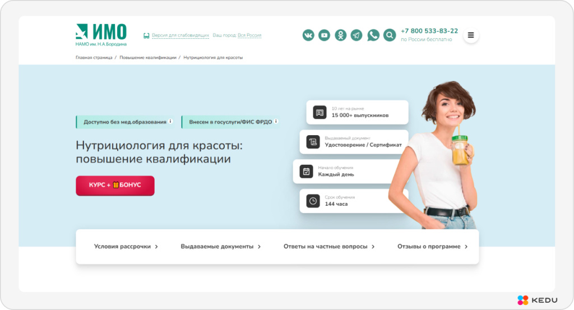
Task: Go to Выдаваемые документы section
Action: [x=217, y=247]
